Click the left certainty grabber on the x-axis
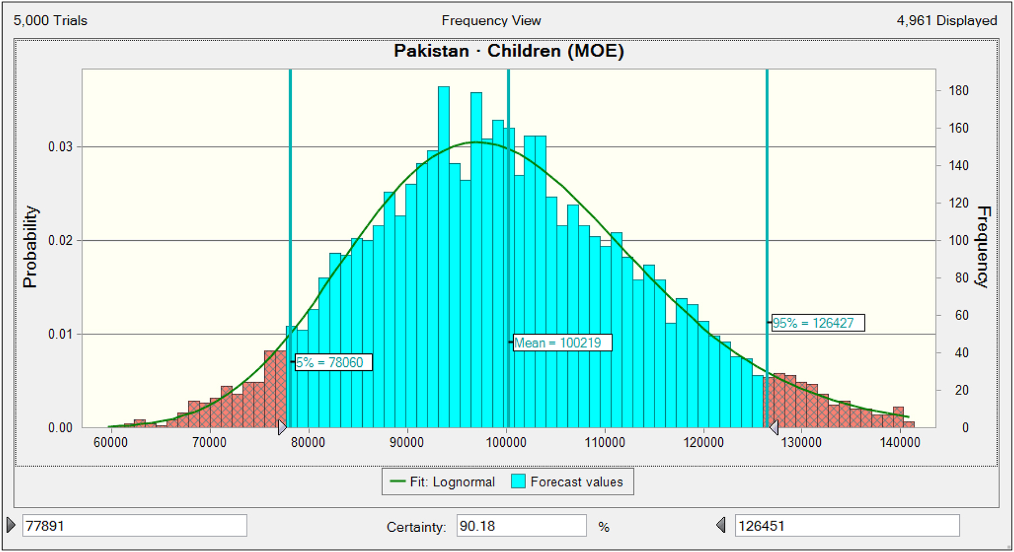The width and height of the screenshot is (1014, 552). (x=282, y=428)
